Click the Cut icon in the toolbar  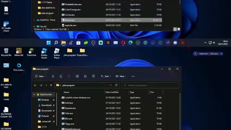[53, 76]
